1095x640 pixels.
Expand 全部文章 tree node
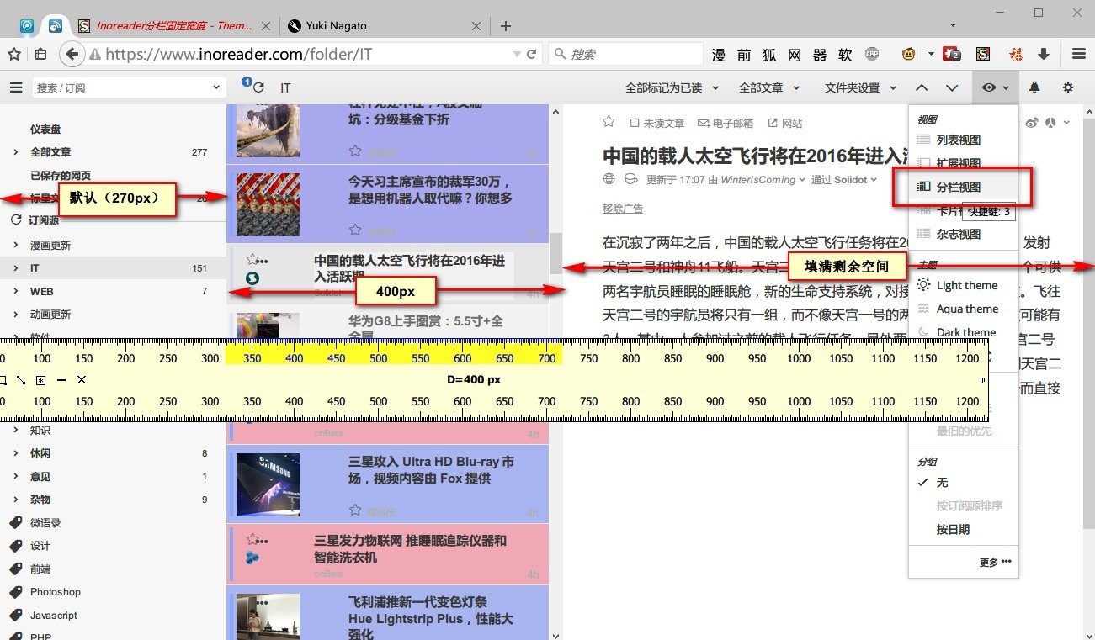[15, 152]
